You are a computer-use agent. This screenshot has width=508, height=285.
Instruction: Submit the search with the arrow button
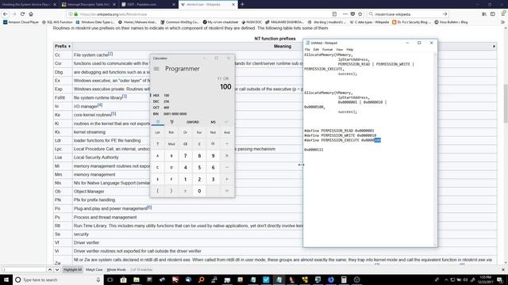[x=444, y=14]
